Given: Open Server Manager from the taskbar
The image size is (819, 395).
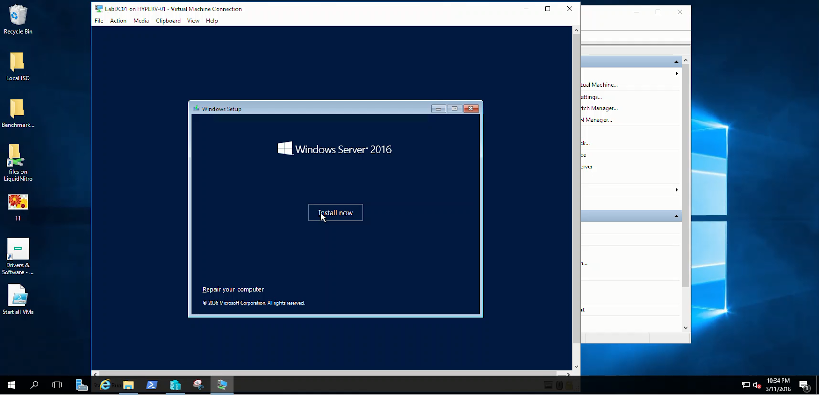Looking at the screenshot, I should 81,385.
